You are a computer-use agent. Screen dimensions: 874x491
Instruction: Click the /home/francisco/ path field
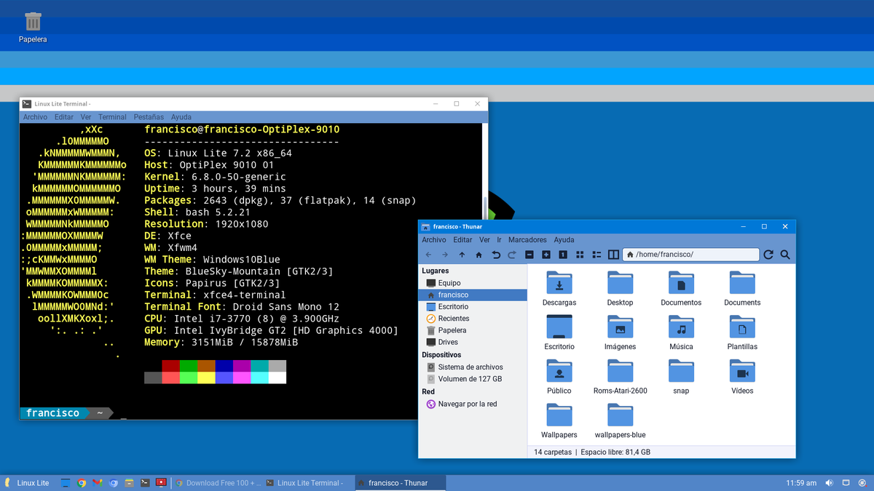(690, 255)
